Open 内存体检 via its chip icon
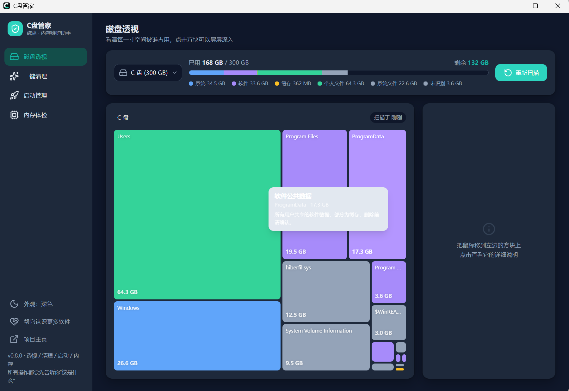This screenshot has height=391, width=569. pos(14,115)
